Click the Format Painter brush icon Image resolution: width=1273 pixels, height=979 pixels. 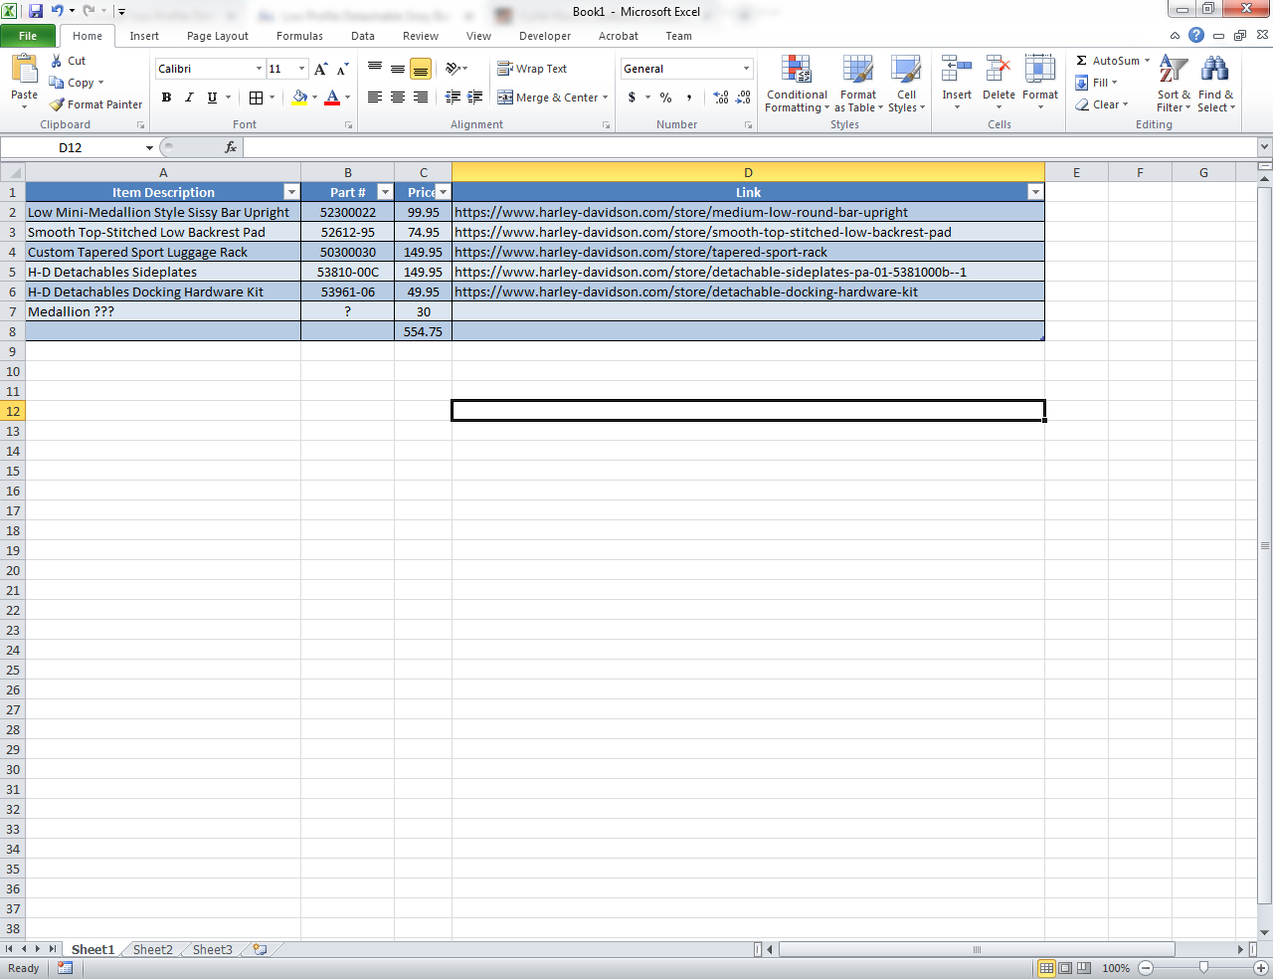coord(58,104)
